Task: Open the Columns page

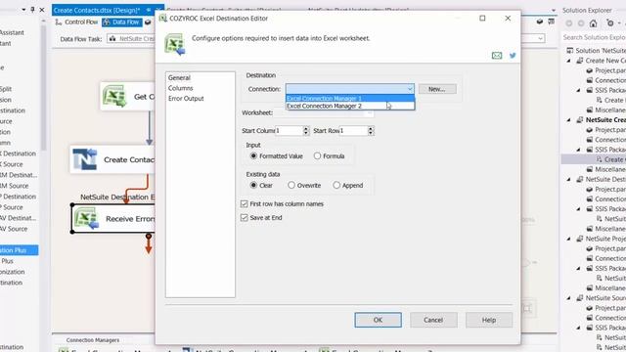Action: pyautogui.click(x=180, y=88)
